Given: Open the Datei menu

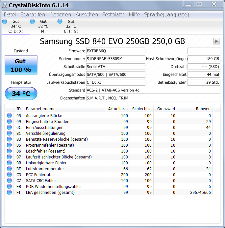Looking at the screenshot, I should 10,14.
